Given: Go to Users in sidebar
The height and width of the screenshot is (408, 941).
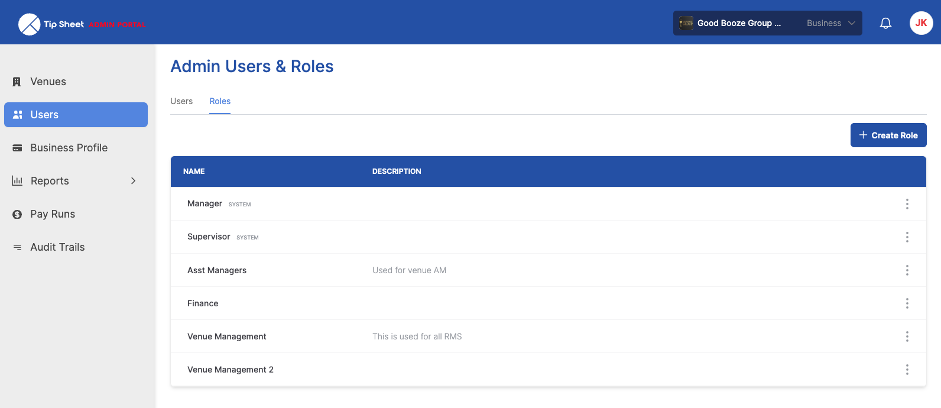Looking at the screenshot, I should pyautogui.click(x=76, y=115).
